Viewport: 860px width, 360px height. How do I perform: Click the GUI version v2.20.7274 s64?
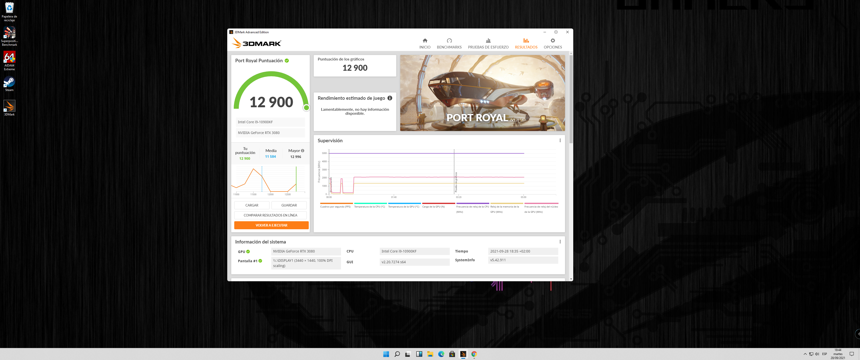(414, 262)
